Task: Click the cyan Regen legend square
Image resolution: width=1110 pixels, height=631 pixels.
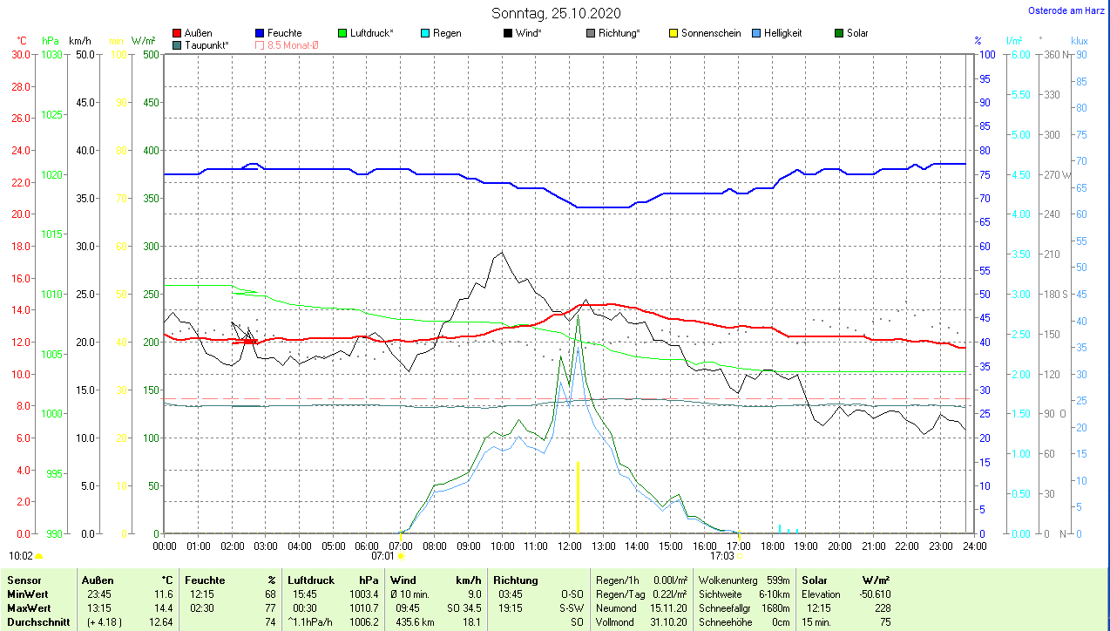Action: pyautogui.click(x=425, y=33)
